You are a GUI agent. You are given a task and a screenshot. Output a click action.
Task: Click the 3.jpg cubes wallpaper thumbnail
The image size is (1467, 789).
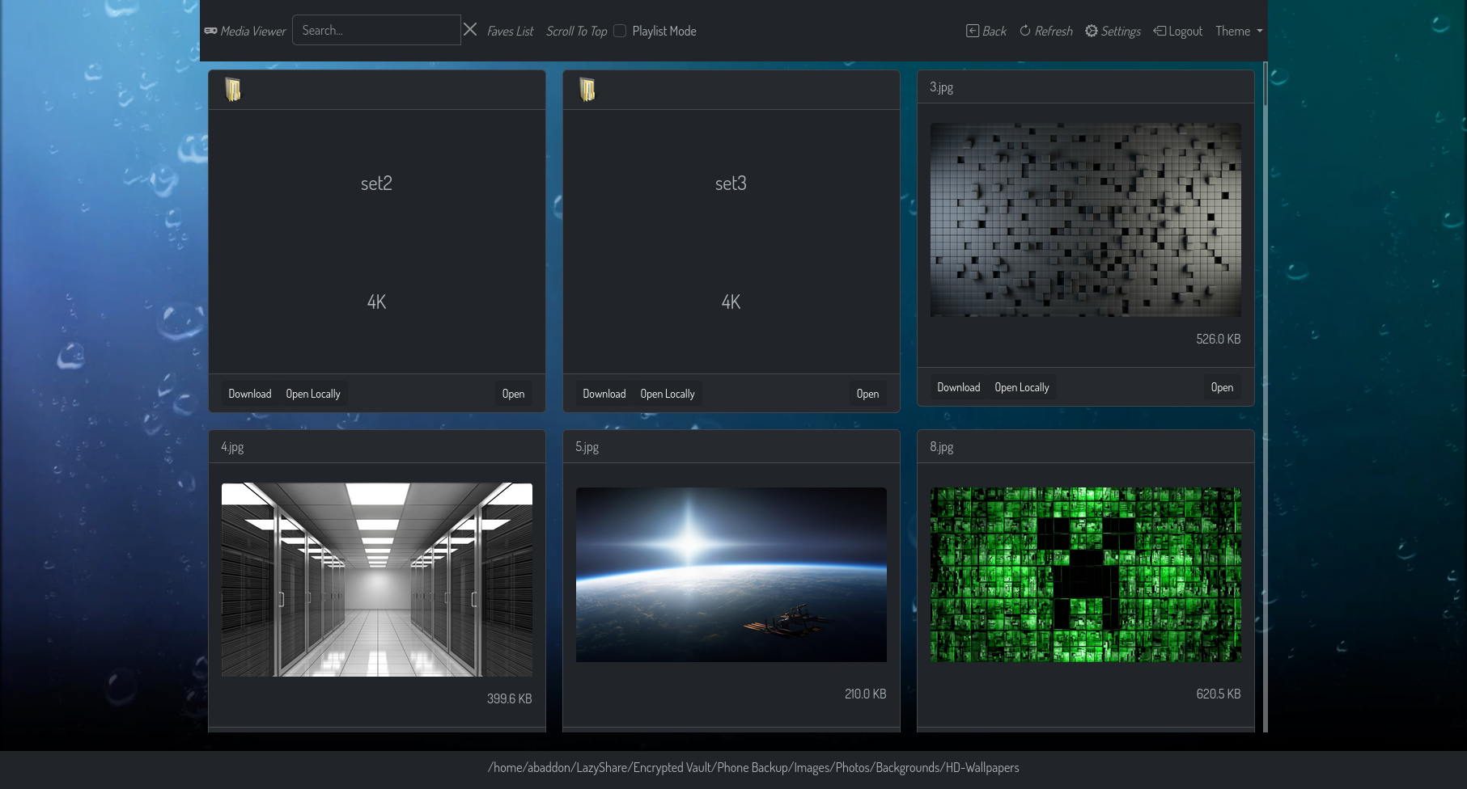point(1086,220)
